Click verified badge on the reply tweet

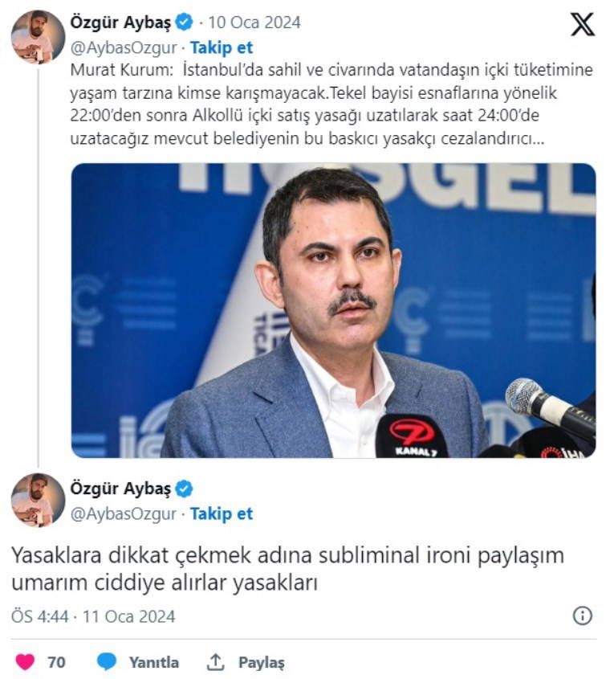185,489
